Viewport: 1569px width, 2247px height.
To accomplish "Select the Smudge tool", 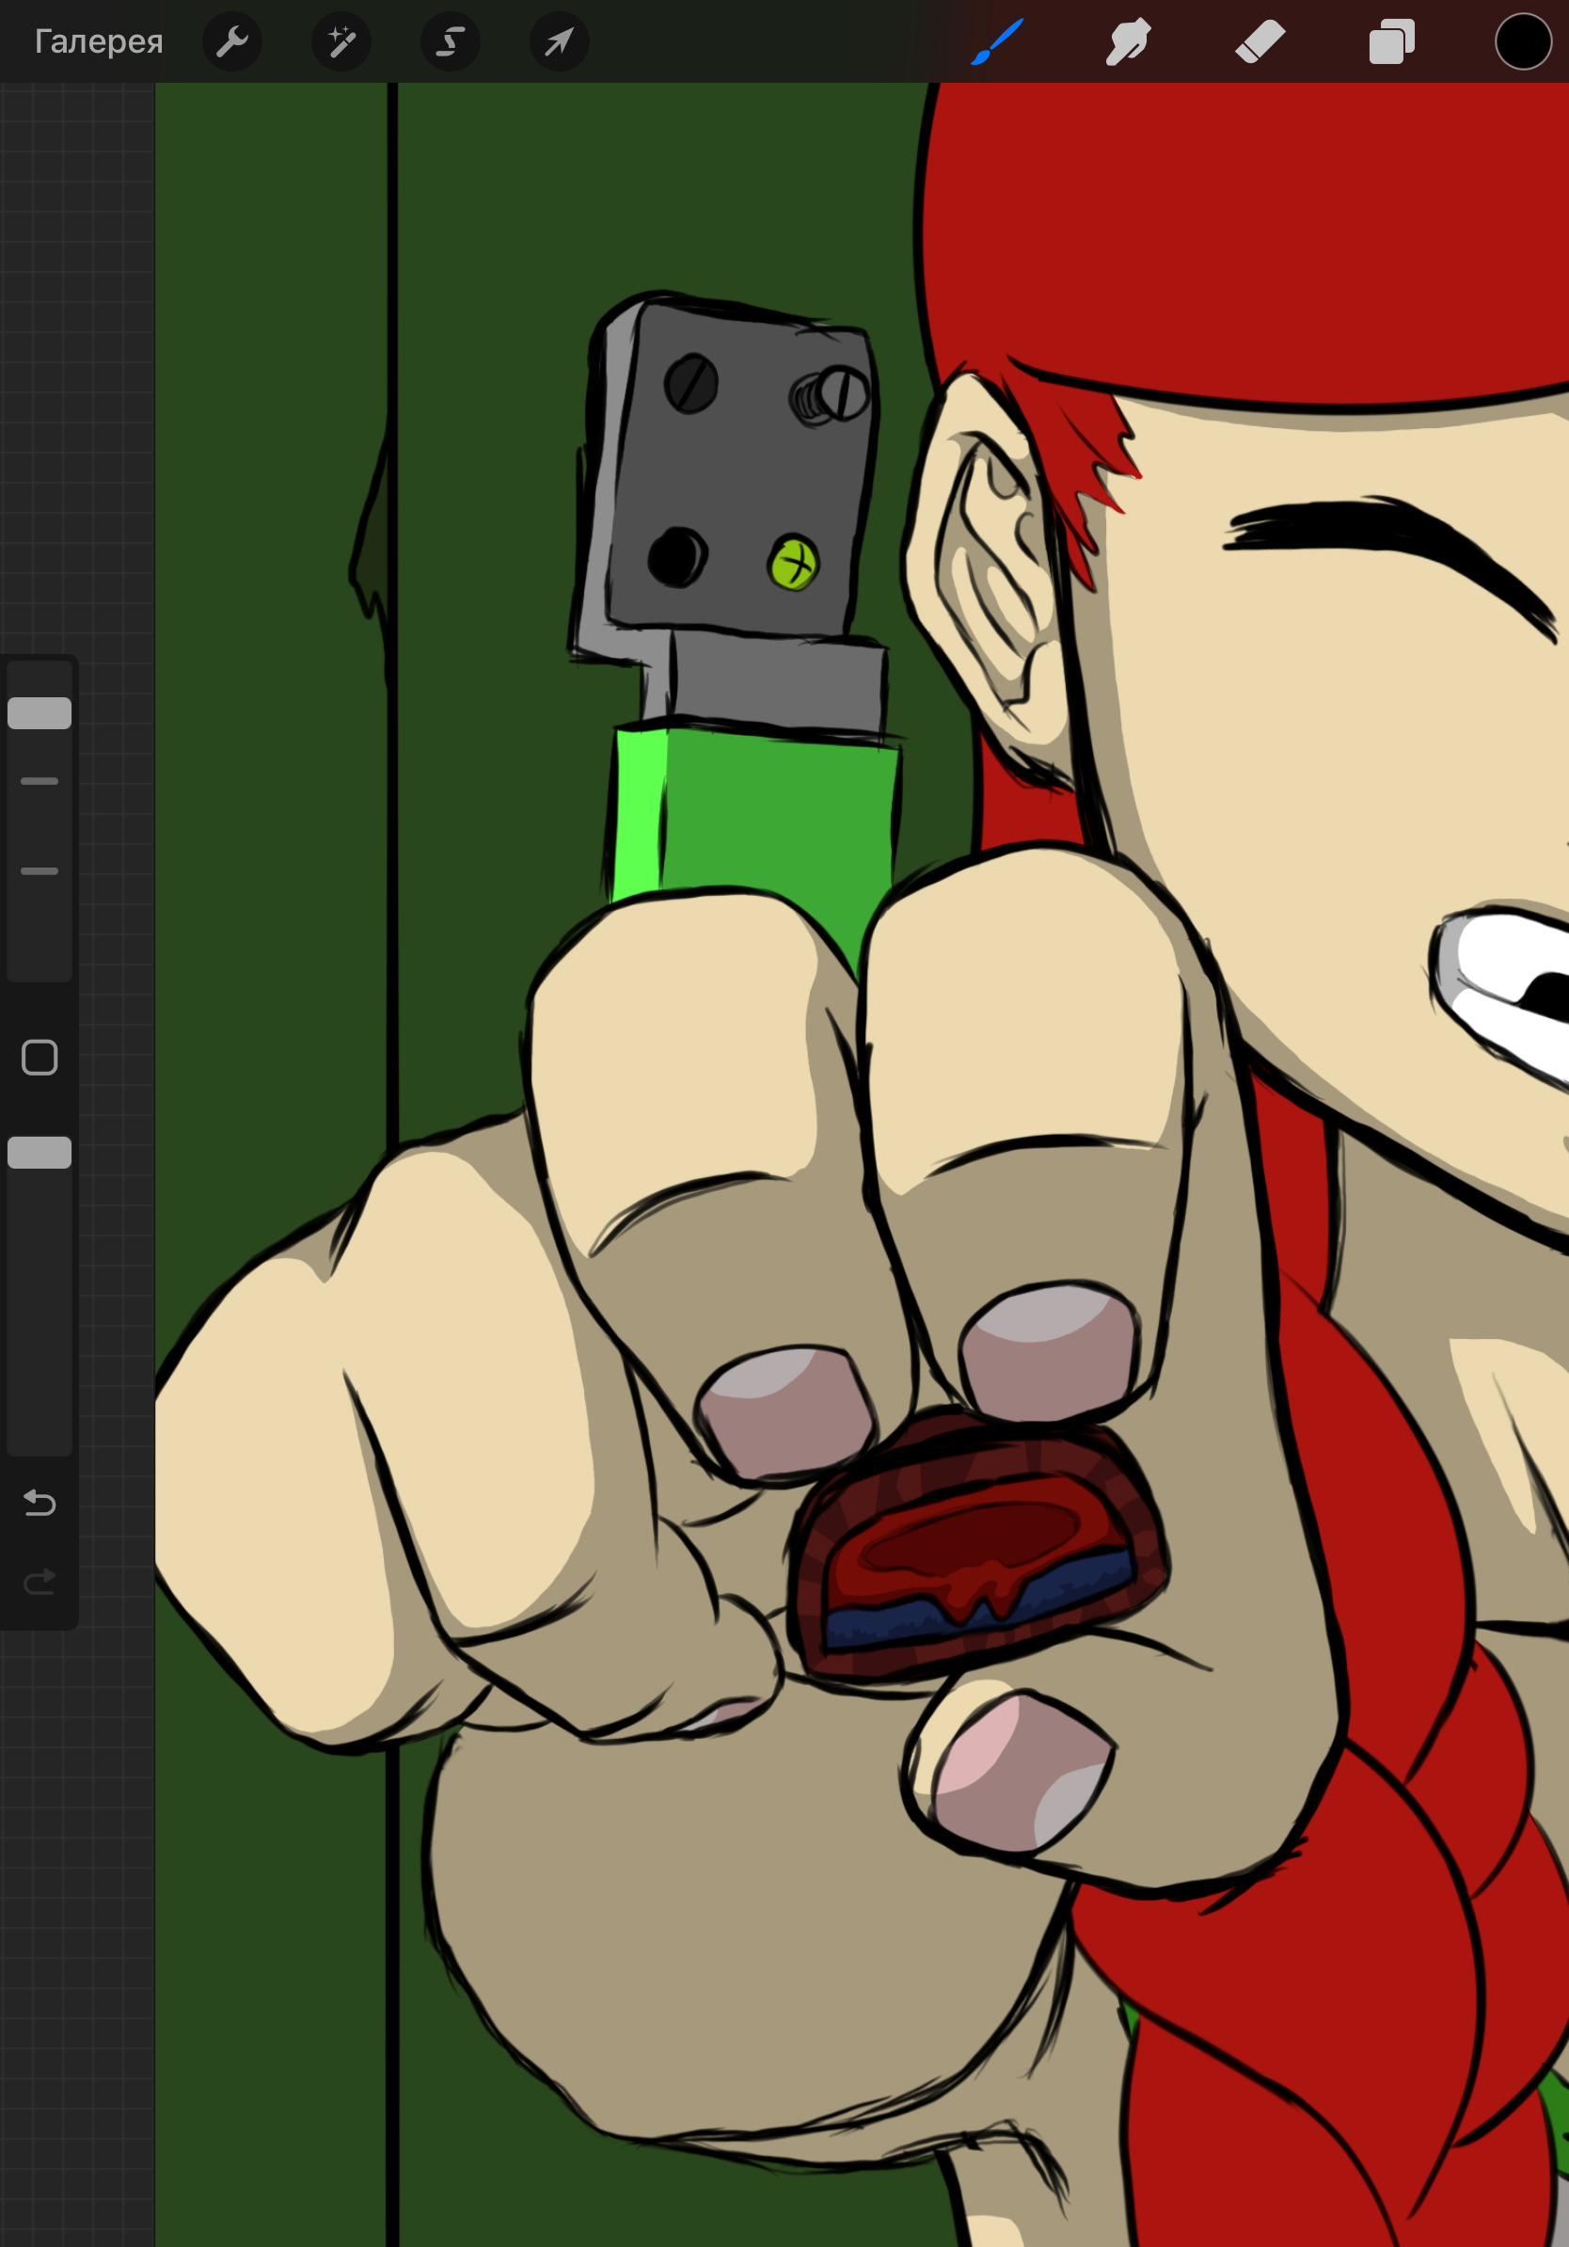I will pos(1128,42).
